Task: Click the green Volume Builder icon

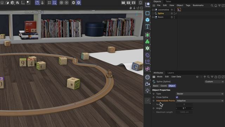Action: [x=147, y=42]
